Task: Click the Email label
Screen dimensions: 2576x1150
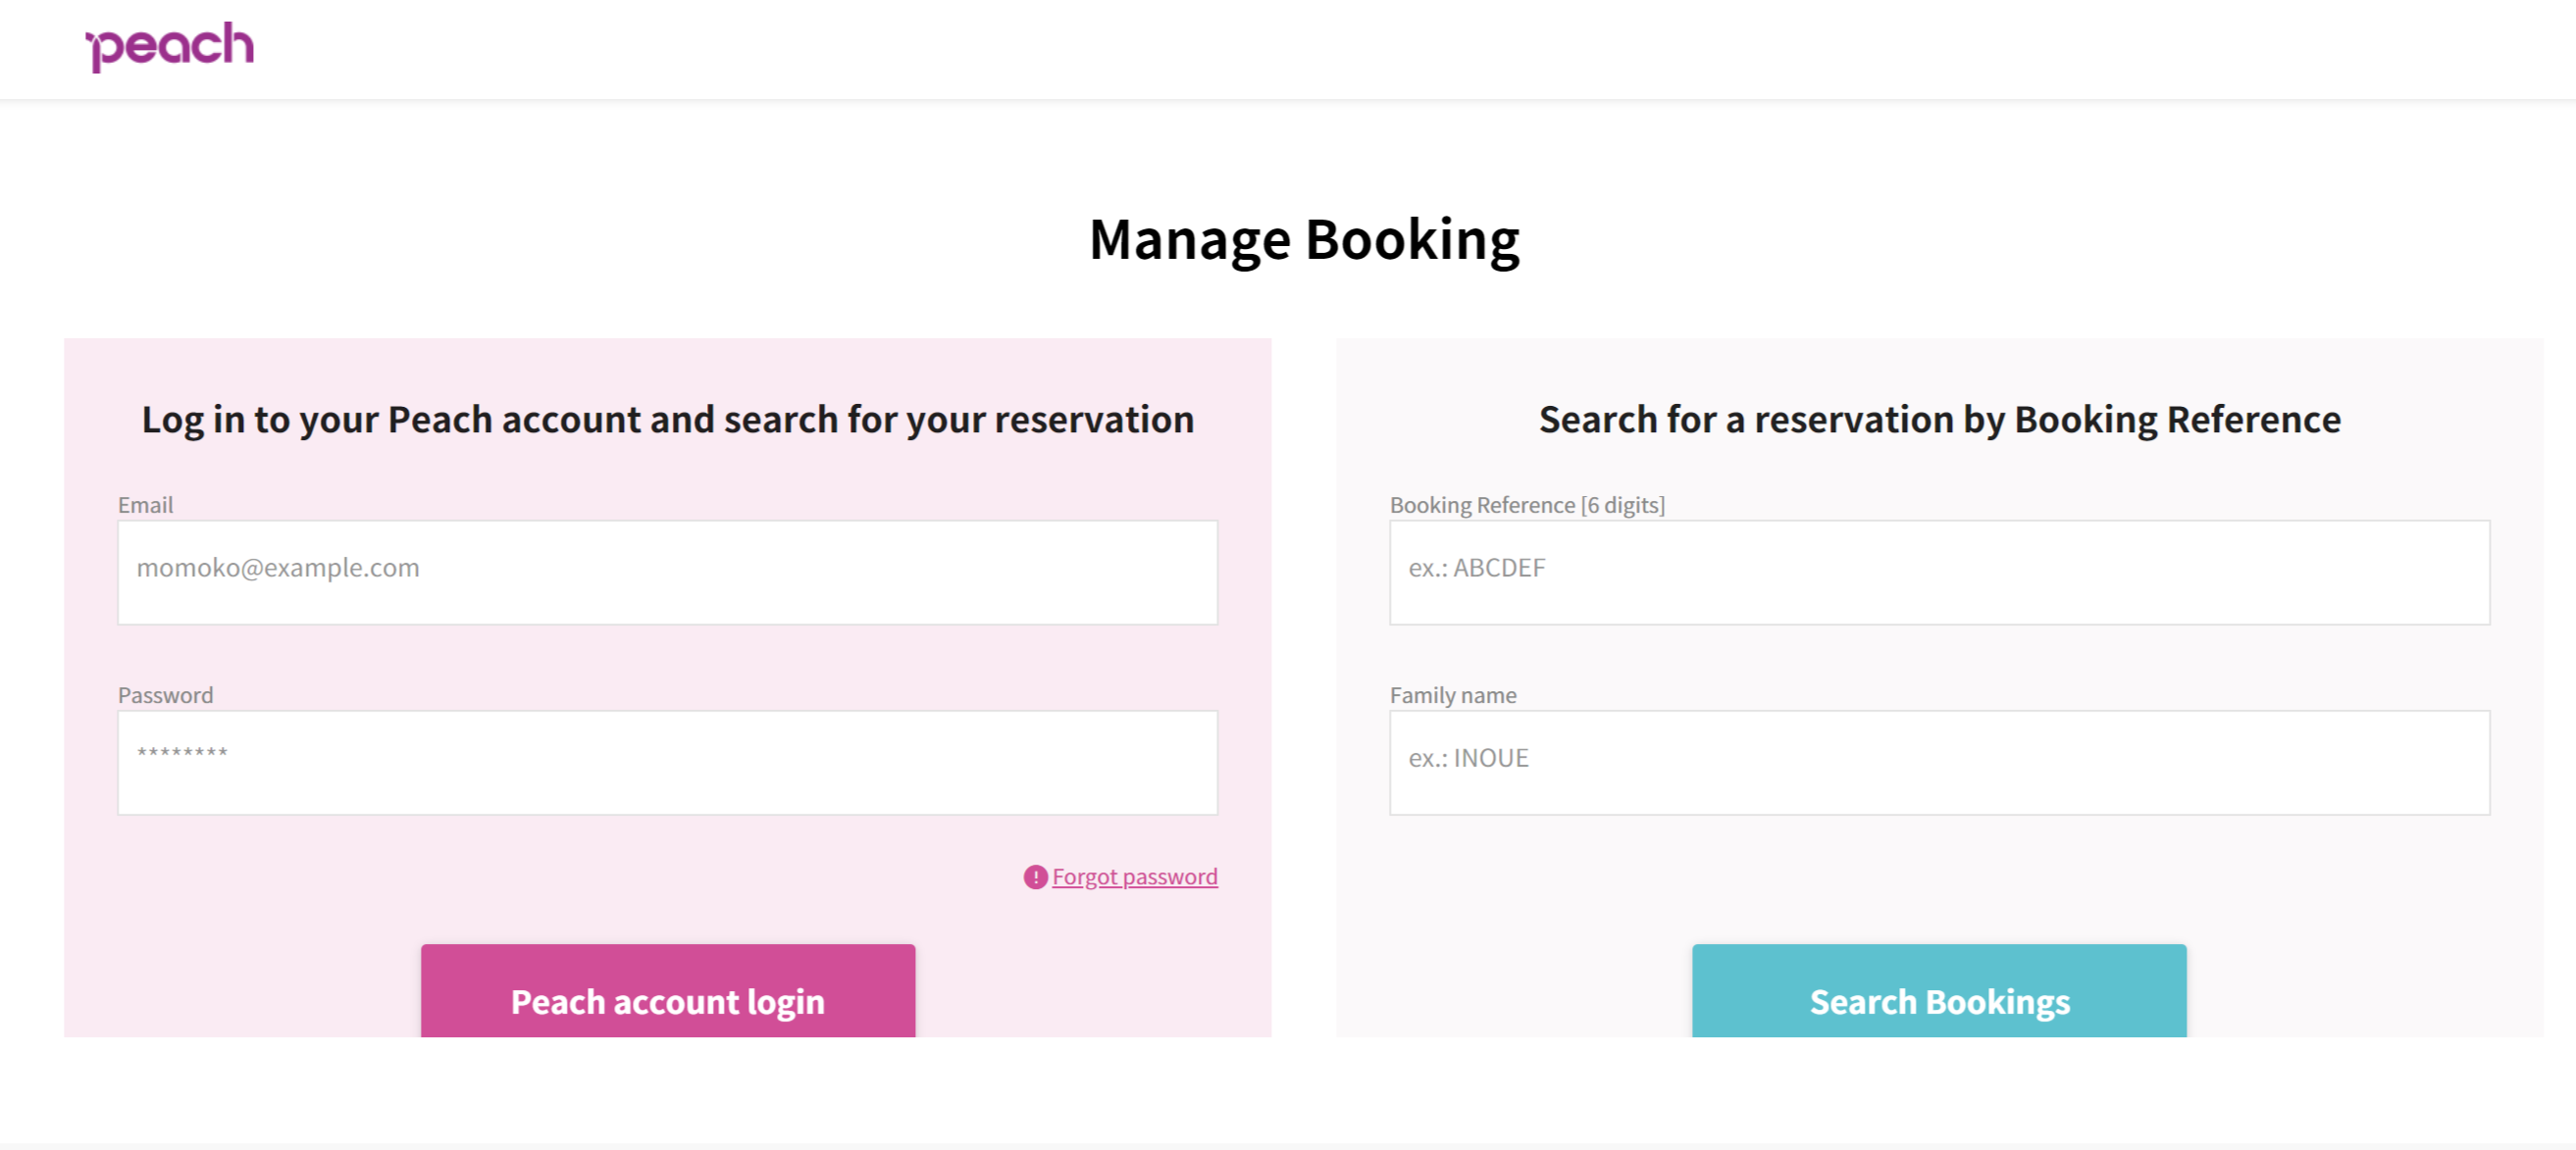Action: pos(146,505)
